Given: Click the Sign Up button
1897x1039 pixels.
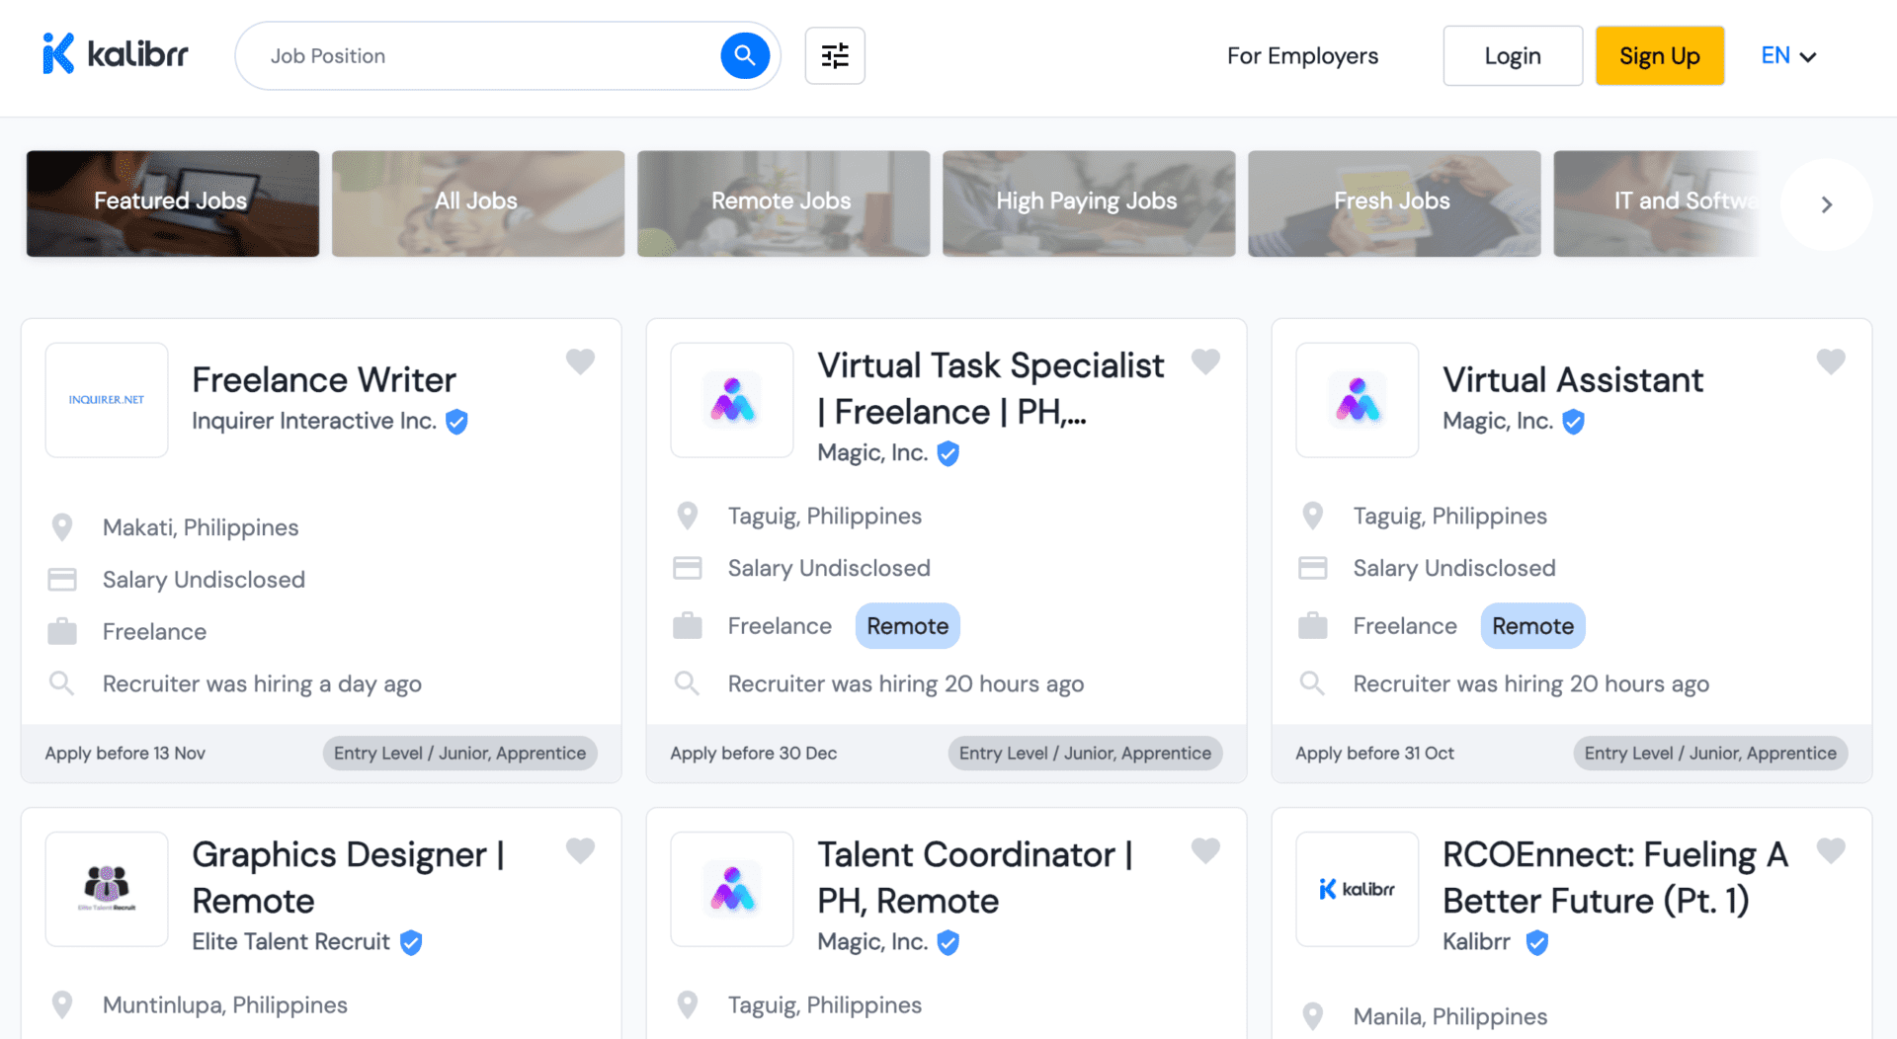Looking at the screenshot, I should tap(1659, 55).
